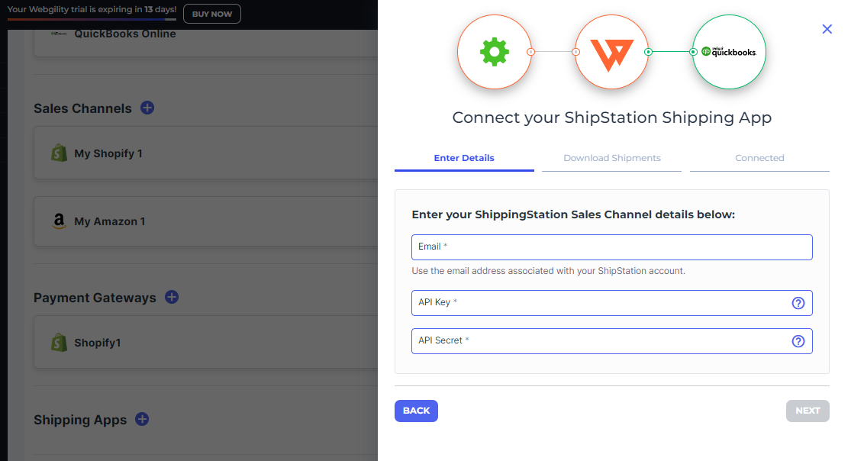Switch to the Connected tab
The width and height of the screenshot is (864, 461).
point(759,159)
